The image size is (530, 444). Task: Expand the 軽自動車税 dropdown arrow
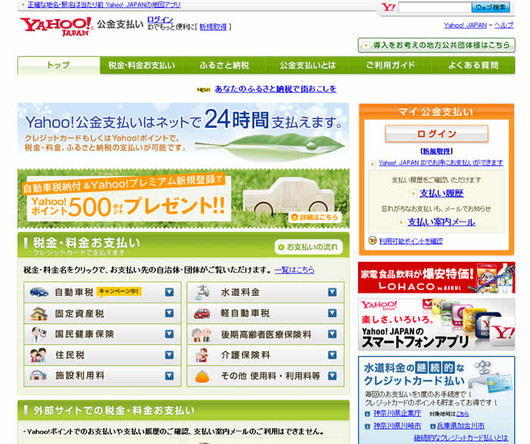coord(332,313)
